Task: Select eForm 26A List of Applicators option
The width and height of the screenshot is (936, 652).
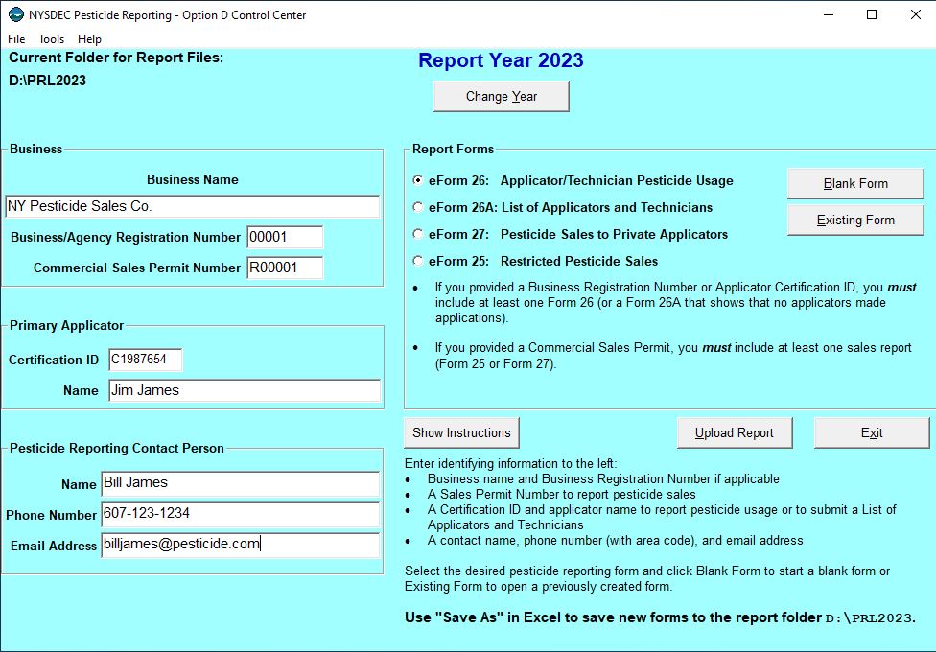Action: (x=418, y=207)
